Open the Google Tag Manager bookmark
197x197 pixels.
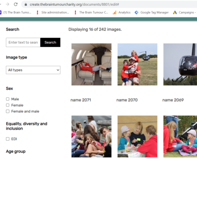(151, 12)
